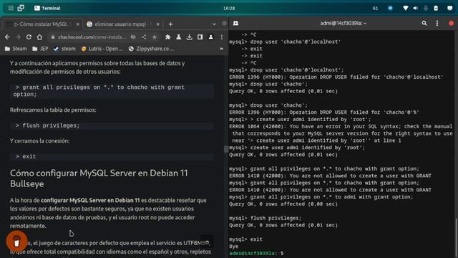Expand the tab search dropdown arrow
Screen dimensions: 458x258
214,24
